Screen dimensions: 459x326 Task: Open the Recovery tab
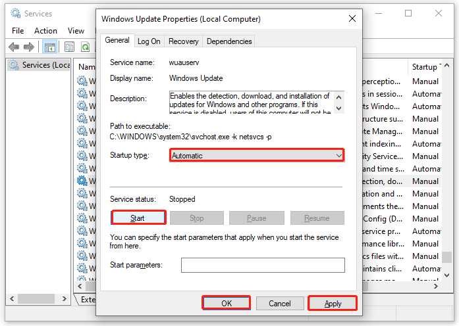[183, 41]
